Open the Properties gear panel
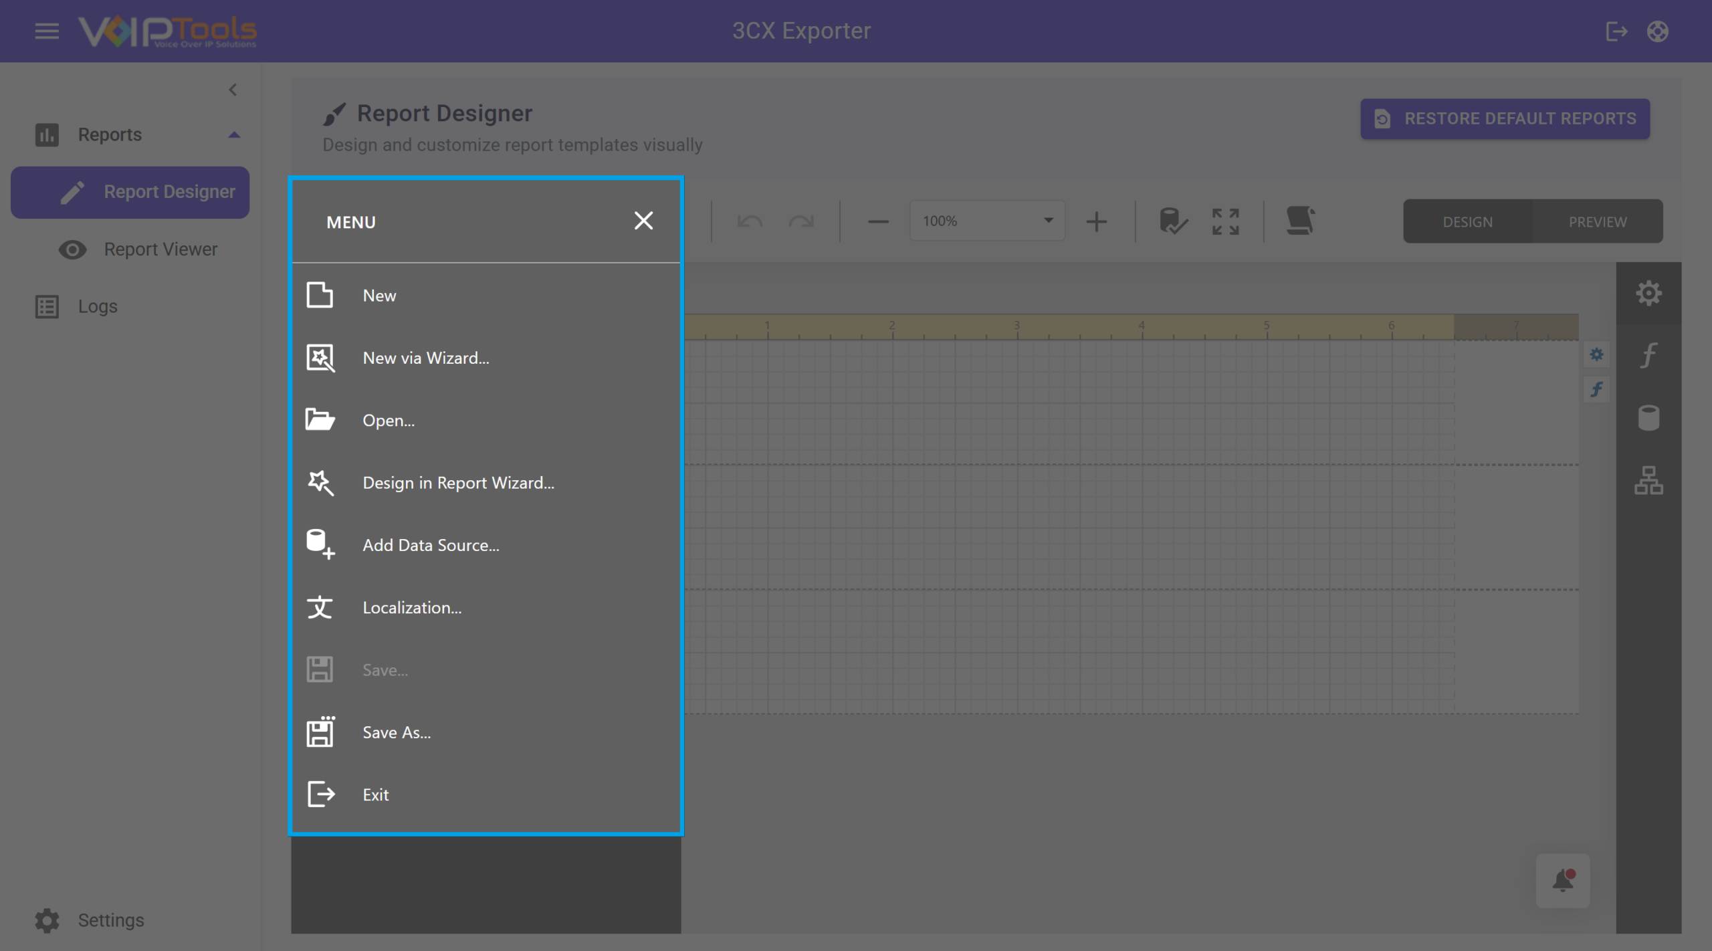Image resolution: width=1712 pixels, height=951 pixels. [x=1649, y=293]
